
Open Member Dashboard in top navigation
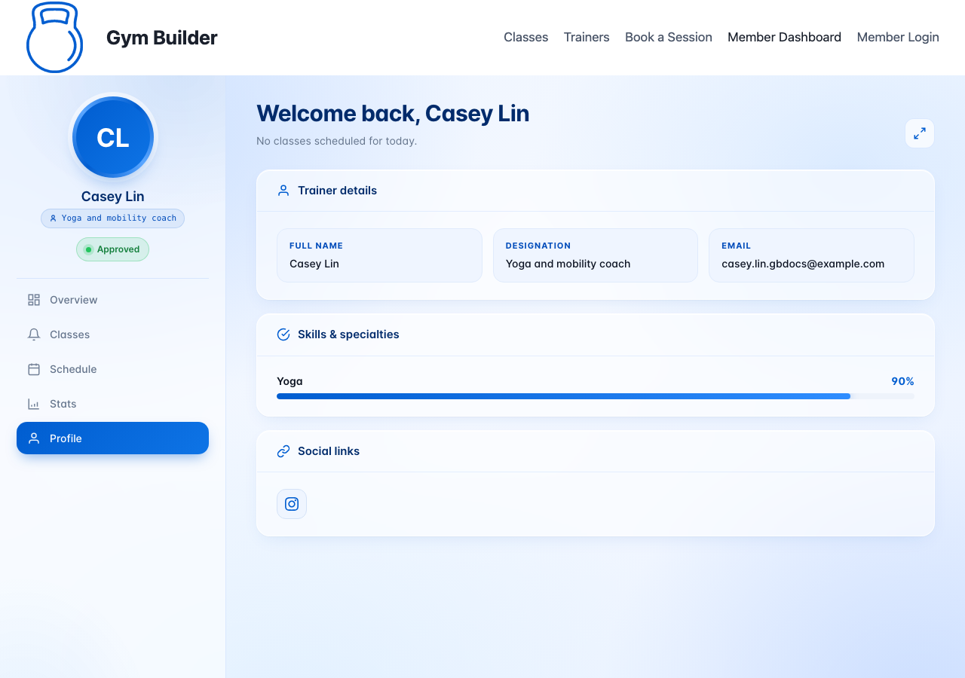click(x=784, y=37)
